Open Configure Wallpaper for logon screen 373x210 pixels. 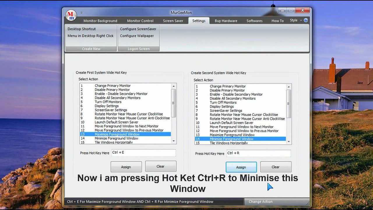coord(137,36)
